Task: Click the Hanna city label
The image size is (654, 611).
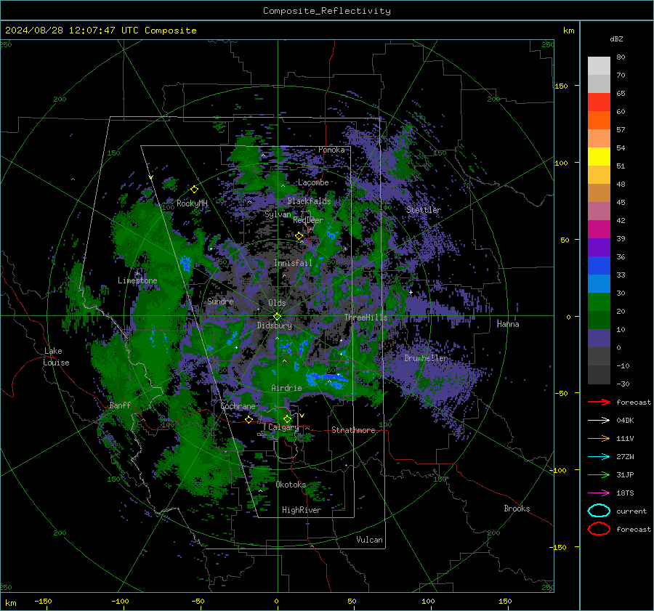Action: coord(508,324)
